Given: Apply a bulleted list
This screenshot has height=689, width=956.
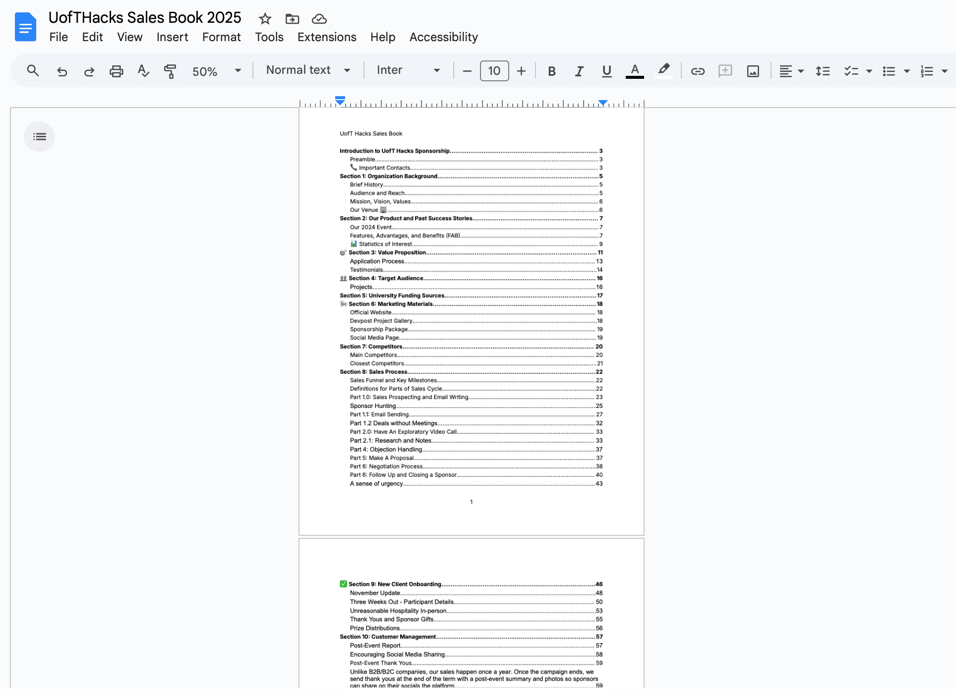Looking at the screenshot, I should [889, 71].
